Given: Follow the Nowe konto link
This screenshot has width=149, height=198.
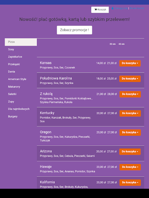Looking at the screenshot, I should coord(137,8).
